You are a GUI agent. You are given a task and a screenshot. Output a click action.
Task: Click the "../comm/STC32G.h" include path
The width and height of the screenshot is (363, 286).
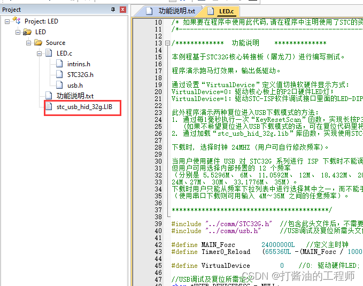238,224
